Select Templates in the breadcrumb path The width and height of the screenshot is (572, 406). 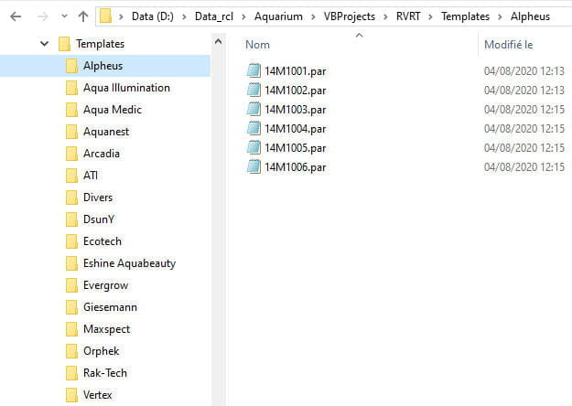click(x=465, y=16)
